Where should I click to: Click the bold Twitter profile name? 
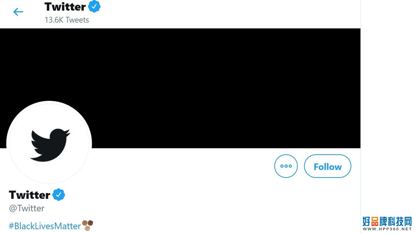[x=30, y=195]
